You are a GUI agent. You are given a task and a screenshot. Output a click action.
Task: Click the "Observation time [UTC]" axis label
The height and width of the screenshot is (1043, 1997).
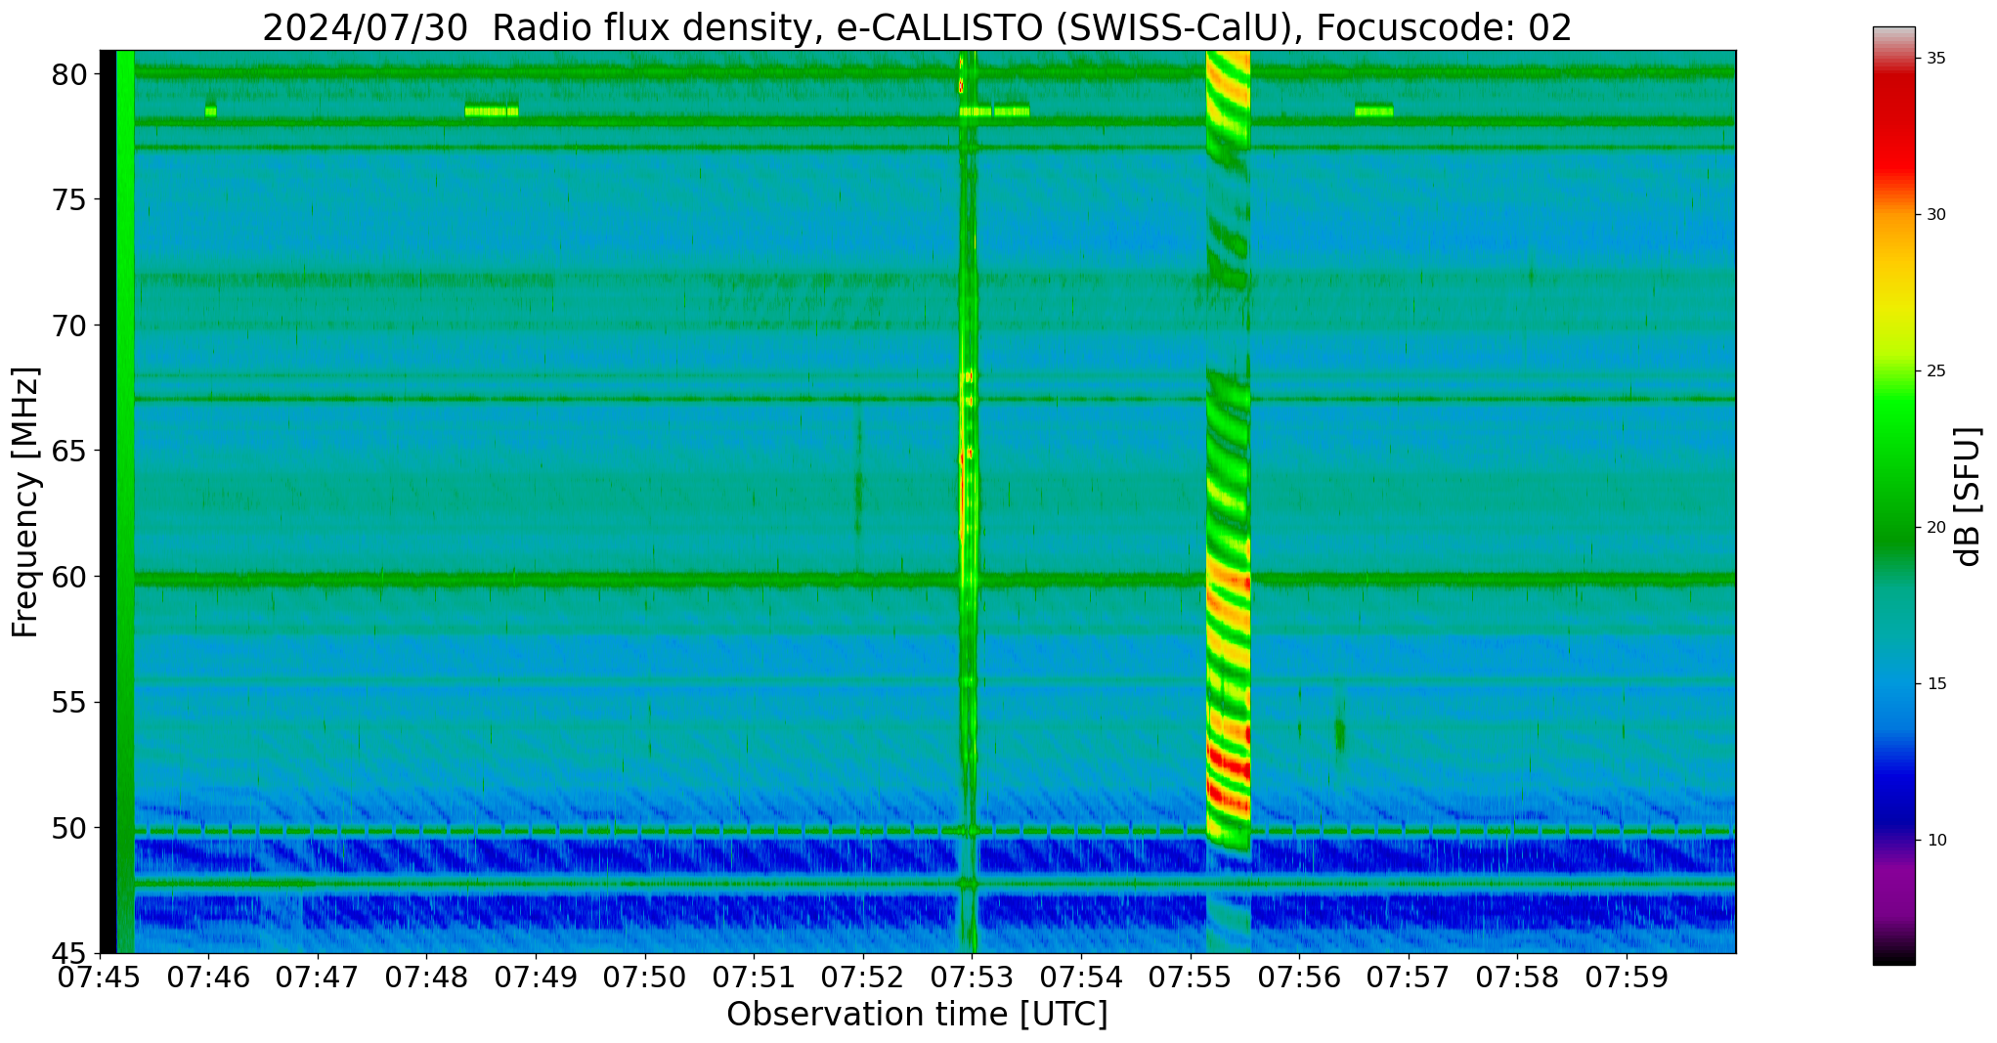point(917,1015)
